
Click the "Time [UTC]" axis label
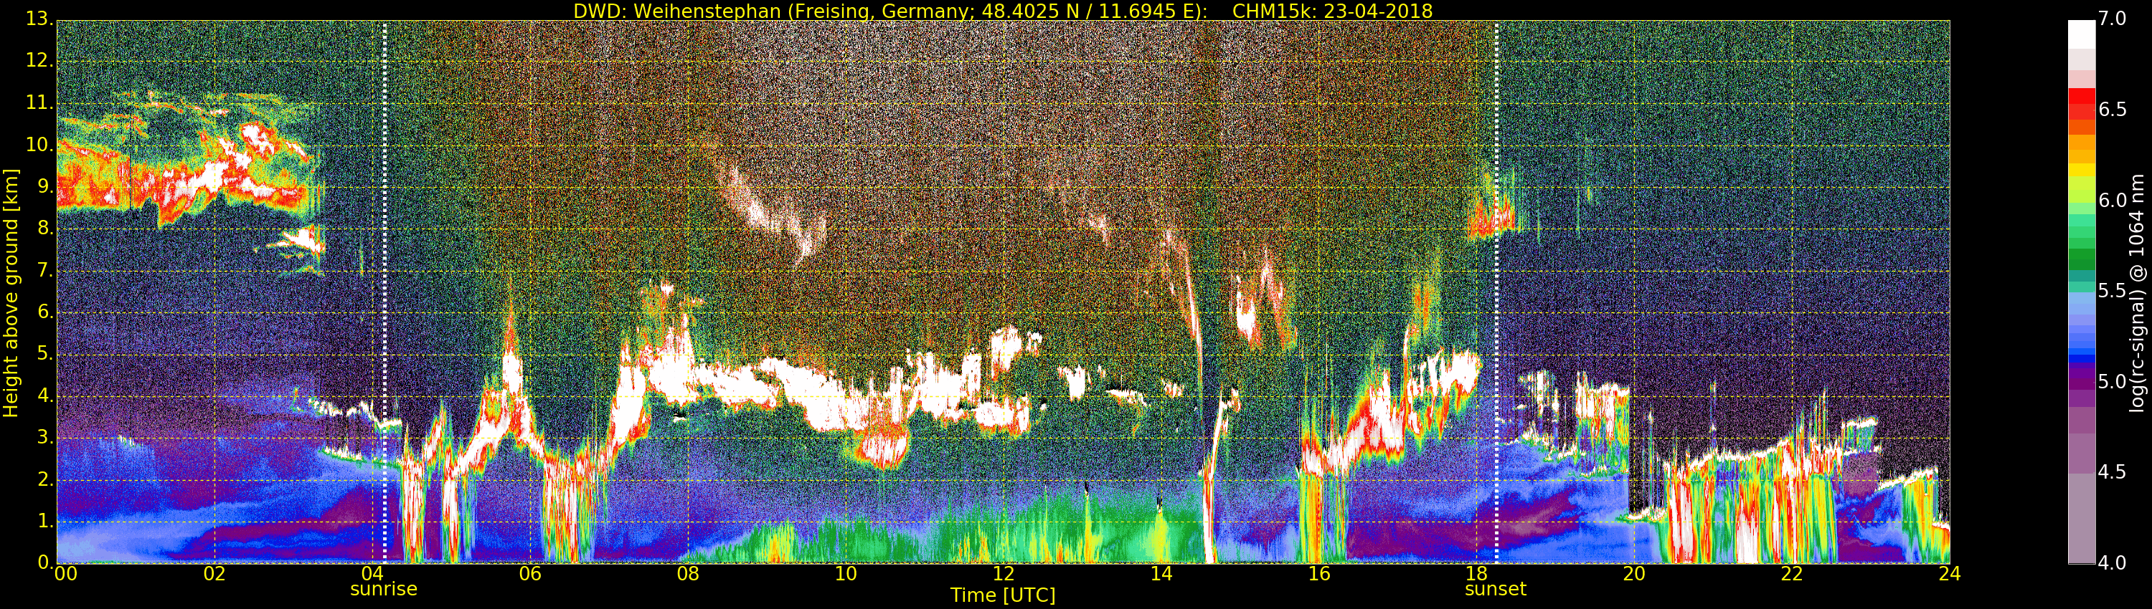tap(1003, 595)
